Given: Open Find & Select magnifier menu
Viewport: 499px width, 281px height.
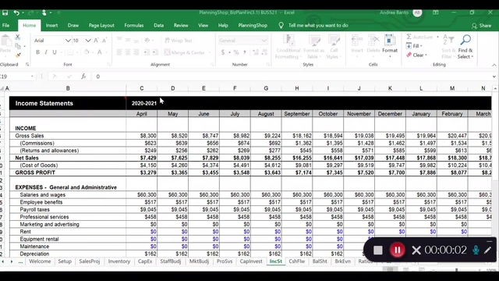Looking at the screenshot, I should click(x=465, y=47).
